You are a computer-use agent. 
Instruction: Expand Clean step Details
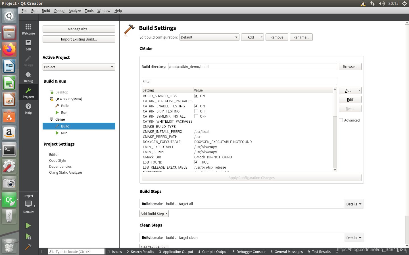[x=354, y=238]
